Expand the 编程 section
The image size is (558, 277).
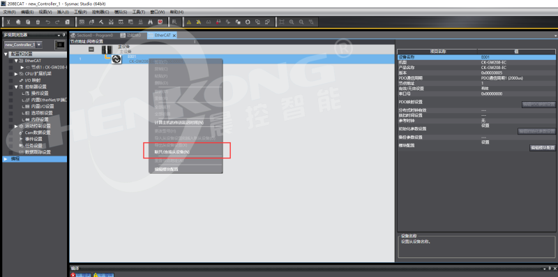pyautogui.click(x=6, y=159)
